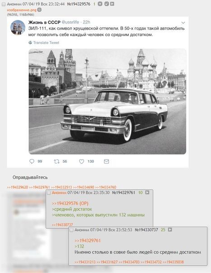Tick the checkbox of post №194330737

point(71,230)
